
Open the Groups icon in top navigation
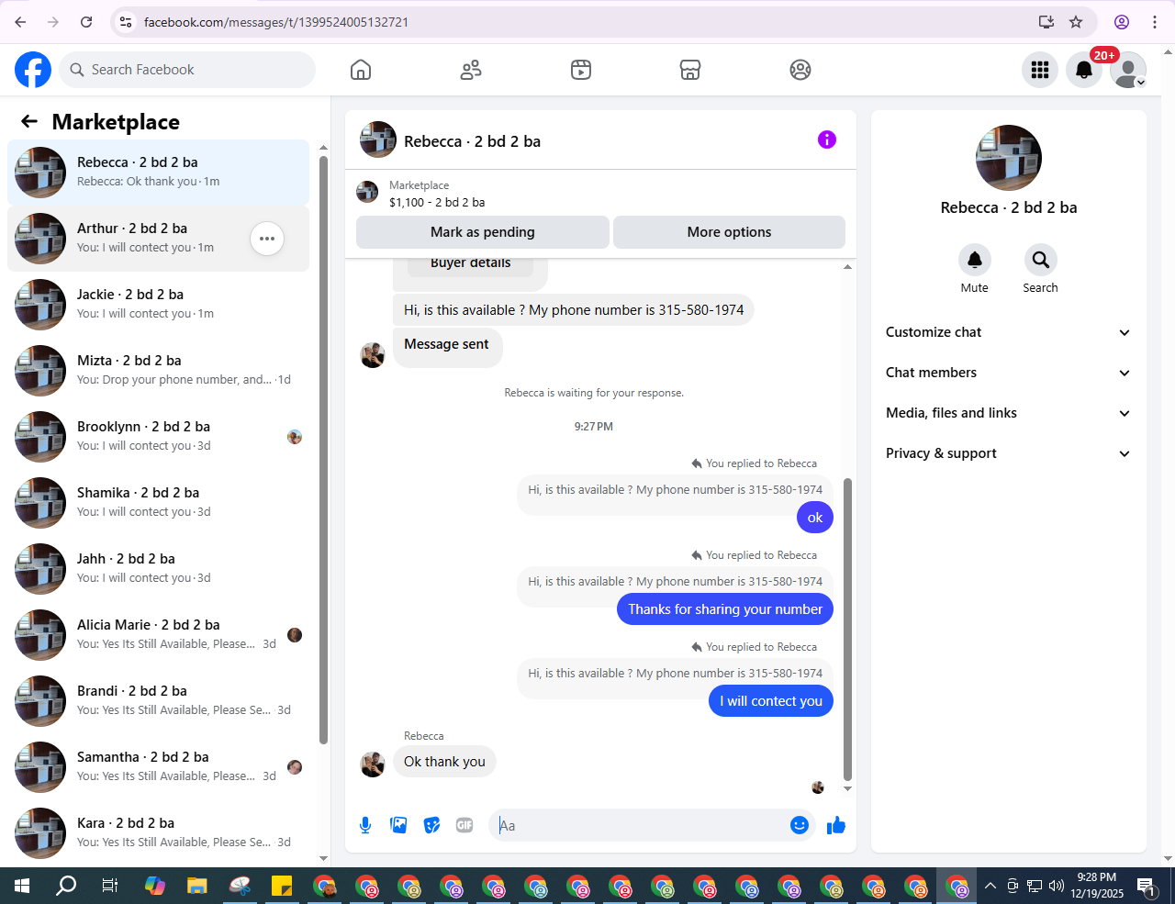pos(800,70)
